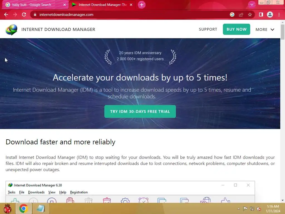285x214 pixels.
Task: Click the BUY NOW button
Action: click(237, 29)
